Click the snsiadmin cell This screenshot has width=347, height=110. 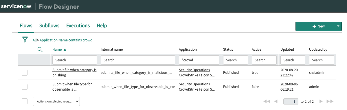[317, 73]
